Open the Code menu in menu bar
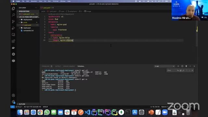Screen dimensions: 208x117 pyautogui.click(x=18, y=1)
